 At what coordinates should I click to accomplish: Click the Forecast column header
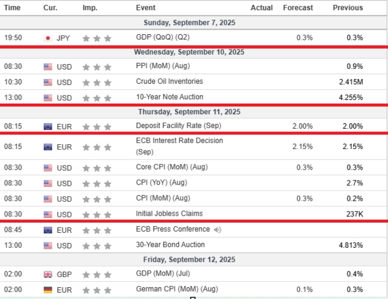(x=298, y=7)
